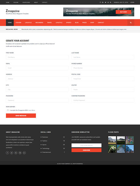Click the Subscribe newsletter button
Viewport: 140px width, 186px height.
pos(86,150)
